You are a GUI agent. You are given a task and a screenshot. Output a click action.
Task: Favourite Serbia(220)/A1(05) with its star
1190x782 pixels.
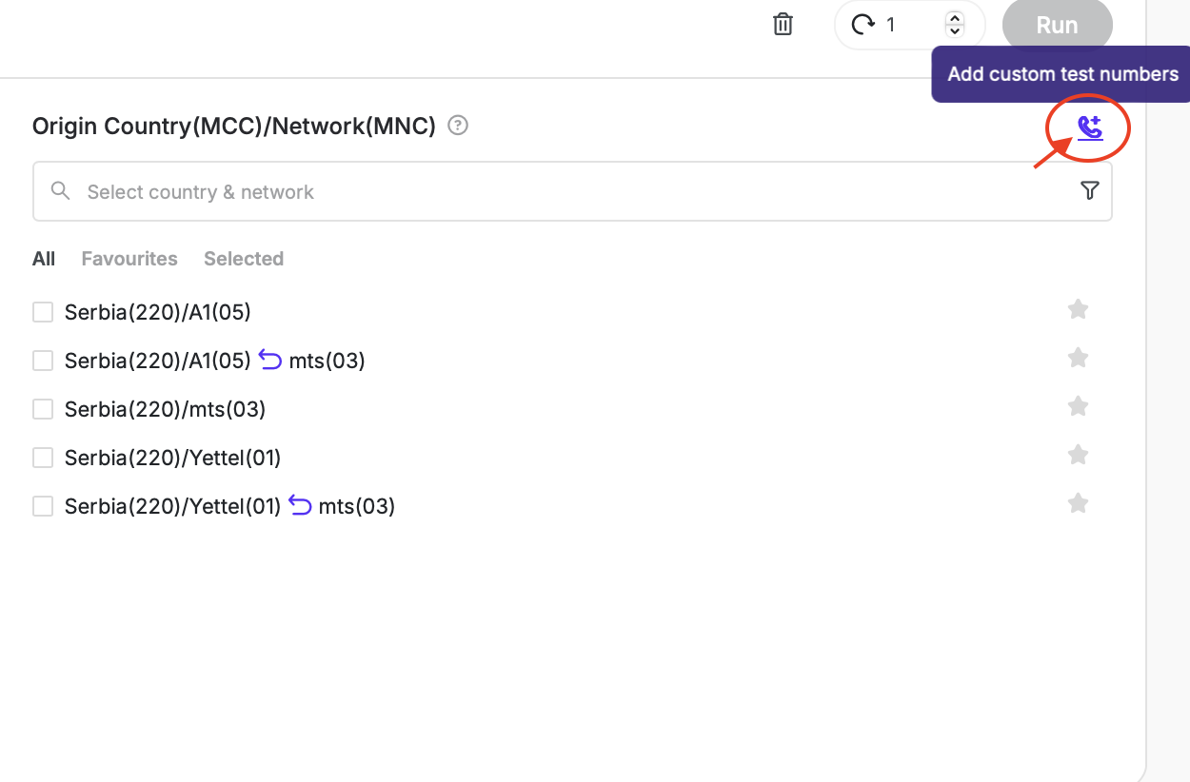point(1078,308)
